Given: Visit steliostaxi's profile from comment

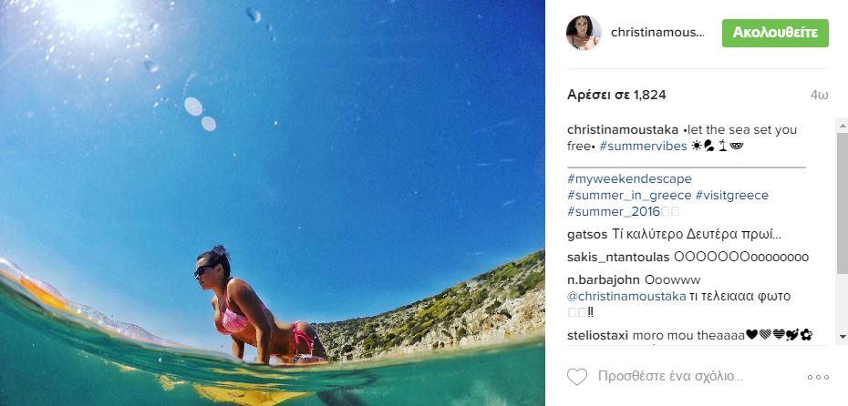Looking at the screenshot, I should [597, 335].
